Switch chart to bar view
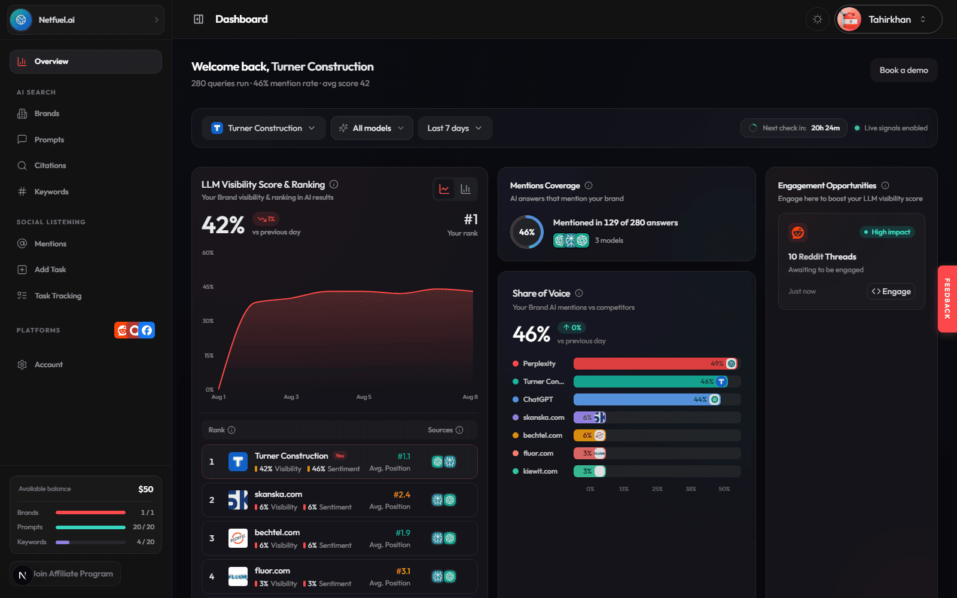The image size is (957, 598). (465, 189)
